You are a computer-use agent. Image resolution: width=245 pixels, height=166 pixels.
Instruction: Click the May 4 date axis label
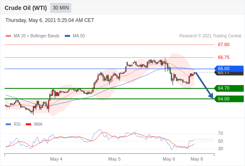pos(56,159)
